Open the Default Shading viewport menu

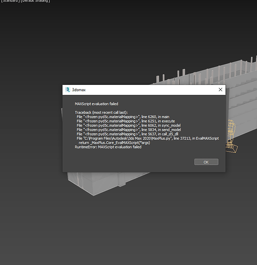(36, 1)
